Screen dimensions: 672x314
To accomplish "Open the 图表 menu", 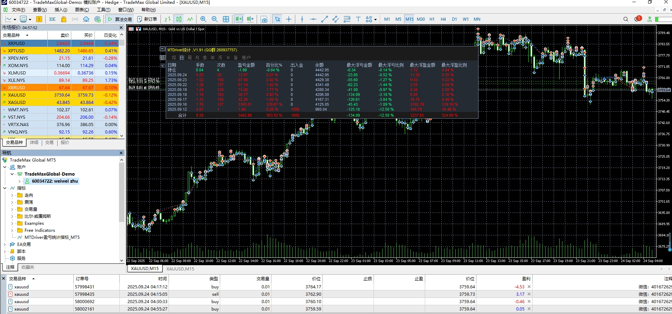I will pos(82,10).
